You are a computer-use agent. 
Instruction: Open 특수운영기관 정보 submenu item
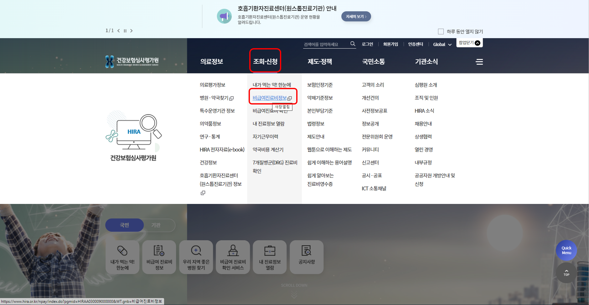[217, 111]
